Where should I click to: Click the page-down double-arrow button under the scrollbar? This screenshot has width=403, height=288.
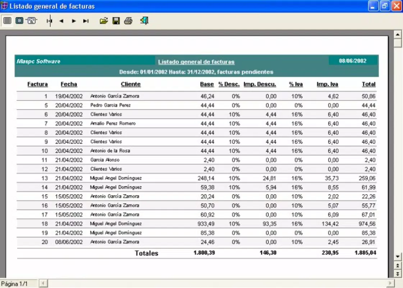(x=398, y=273)
